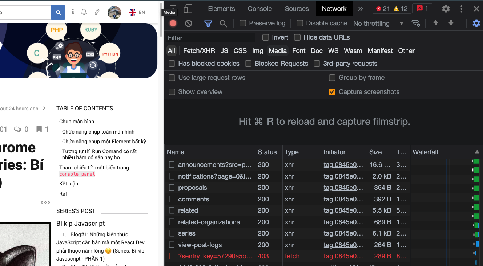
Task: Clear the network log
Action: 188,23
